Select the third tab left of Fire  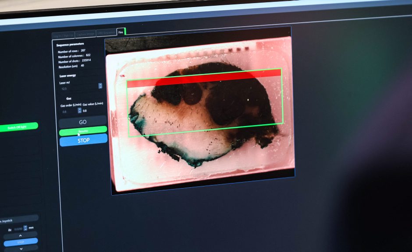[x=63, y=35]
